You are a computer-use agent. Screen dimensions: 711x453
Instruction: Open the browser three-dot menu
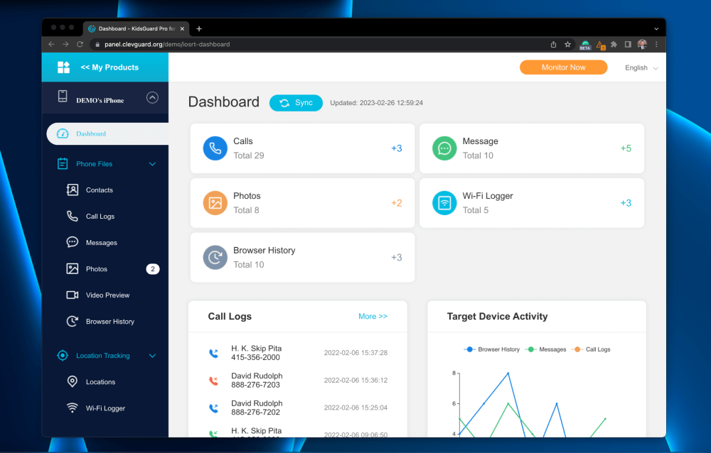point(656,45)
